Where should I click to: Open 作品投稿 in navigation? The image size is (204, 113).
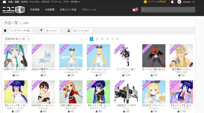[x=35, y=10]
